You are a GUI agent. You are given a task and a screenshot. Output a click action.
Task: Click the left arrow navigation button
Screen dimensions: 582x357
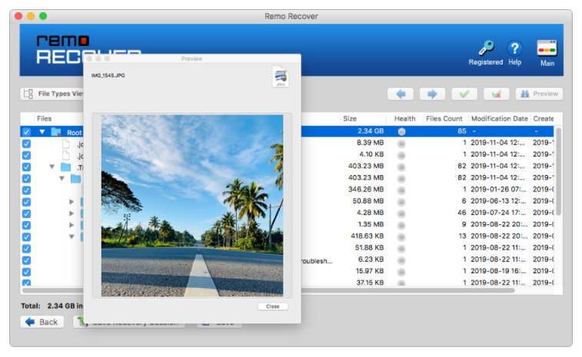[x=401, y=94]
